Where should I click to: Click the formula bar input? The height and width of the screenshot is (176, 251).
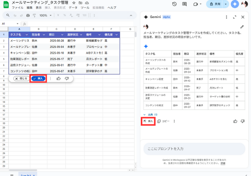[80, 24]
